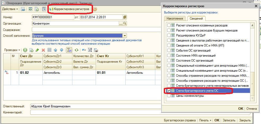Delete the entry with the red X icon
Screen dimensions: 261x124
(x=43, y=50)
